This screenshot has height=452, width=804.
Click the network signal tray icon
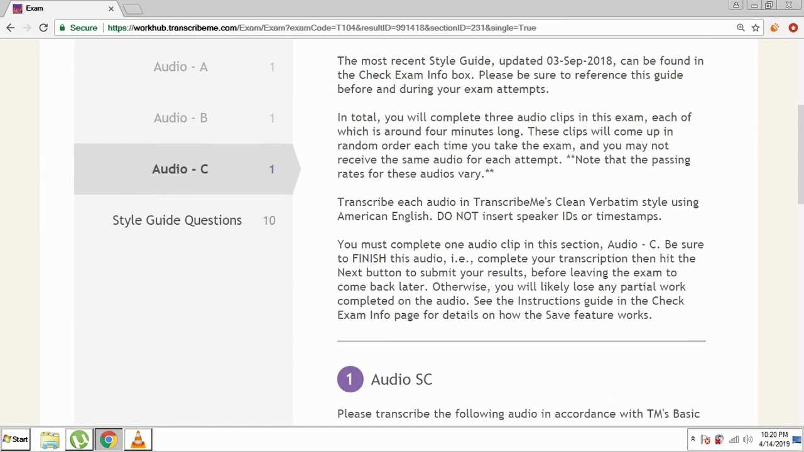coord(734,439)
